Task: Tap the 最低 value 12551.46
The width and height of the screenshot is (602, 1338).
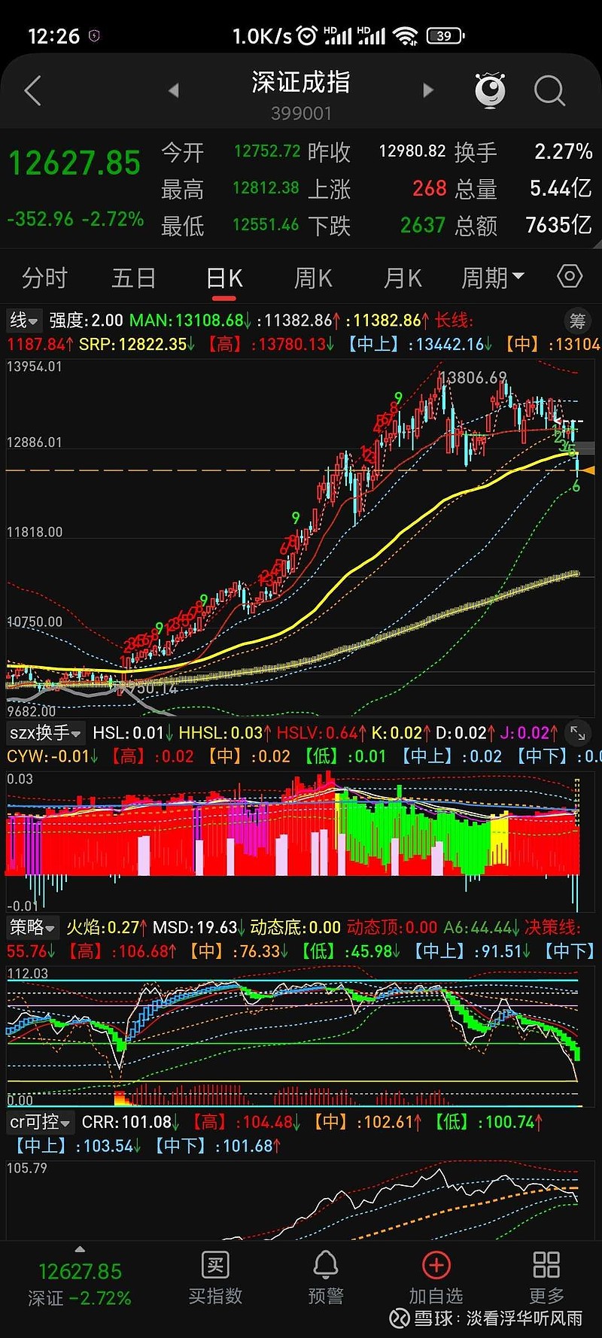Action: coord(266,225)
